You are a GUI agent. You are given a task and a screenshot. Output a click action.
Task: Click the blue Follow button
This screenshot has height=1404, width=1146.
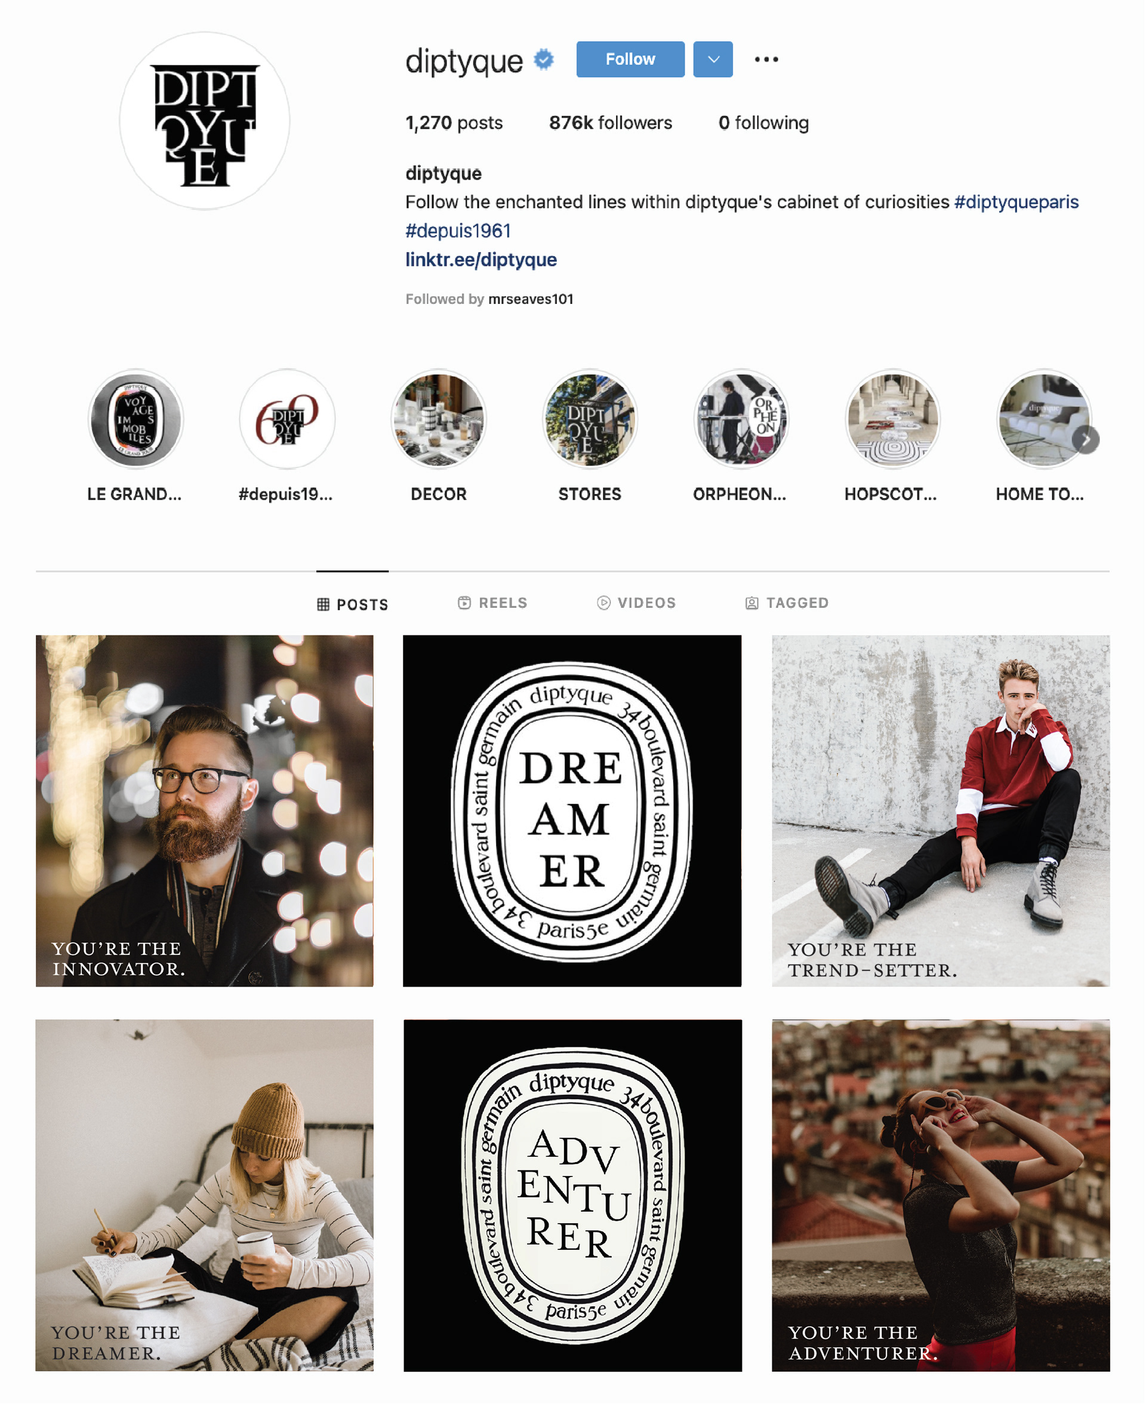[x=630, y=60]
